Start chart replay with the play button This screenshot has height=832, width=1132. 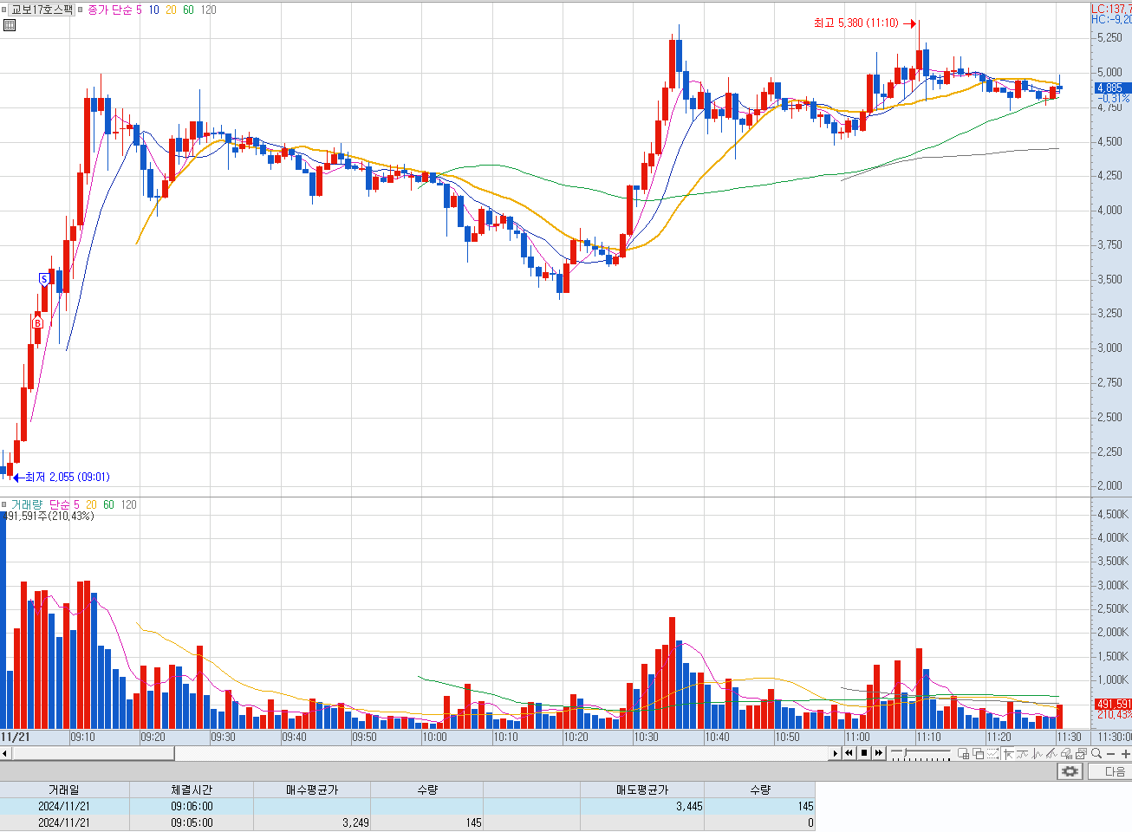835,753
